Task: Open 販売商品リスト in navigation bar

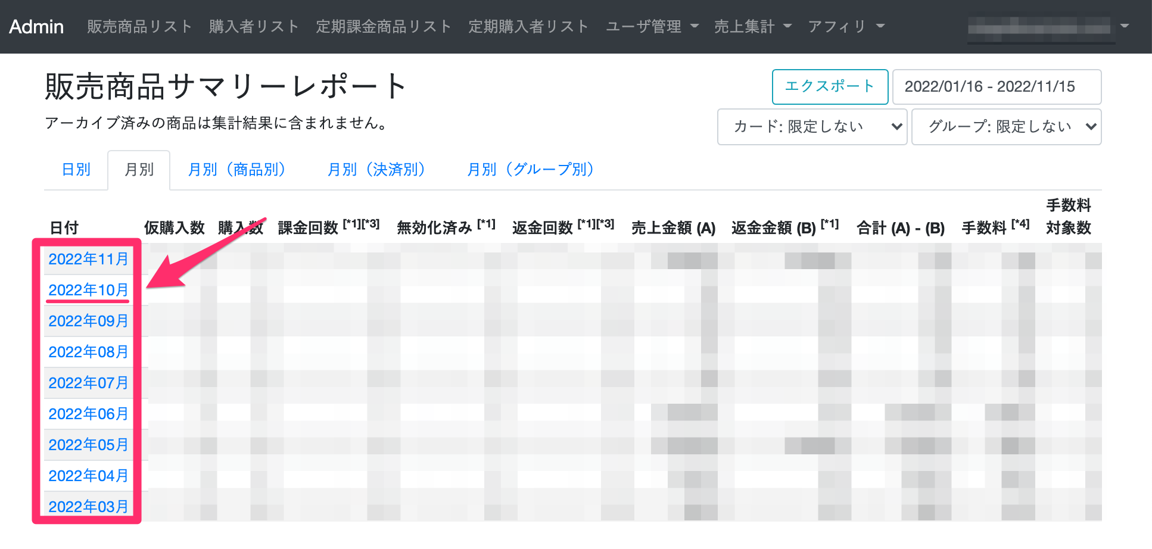Action: point(139,27)
